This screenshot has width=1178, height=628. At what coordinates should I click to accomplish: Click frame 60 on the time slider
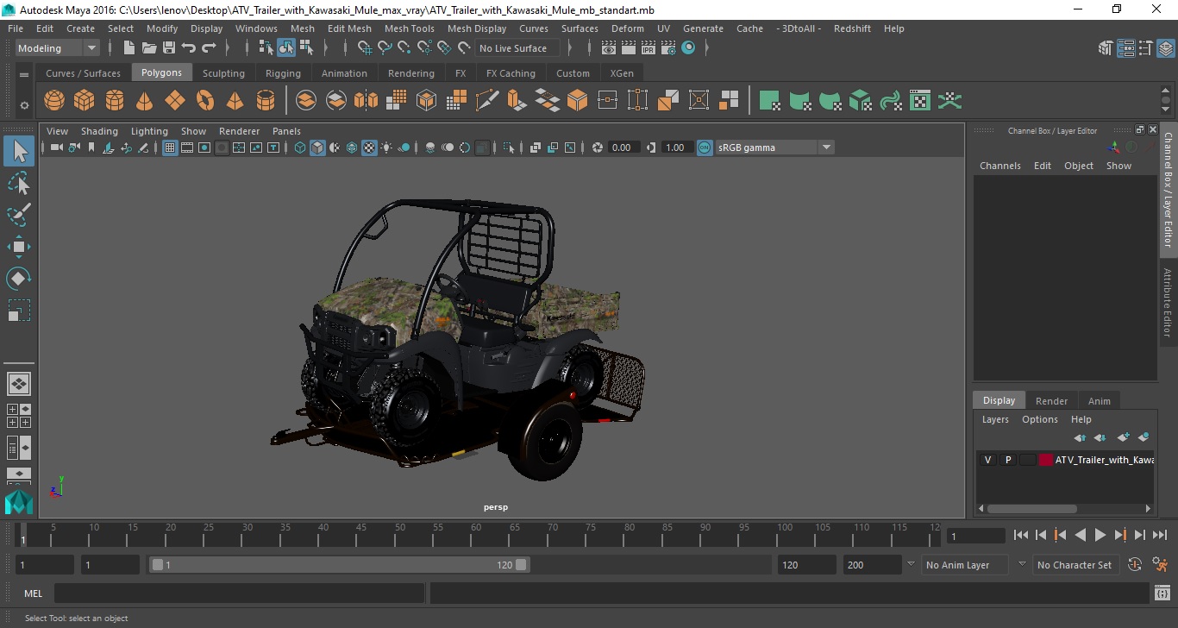tap(476, 535)
